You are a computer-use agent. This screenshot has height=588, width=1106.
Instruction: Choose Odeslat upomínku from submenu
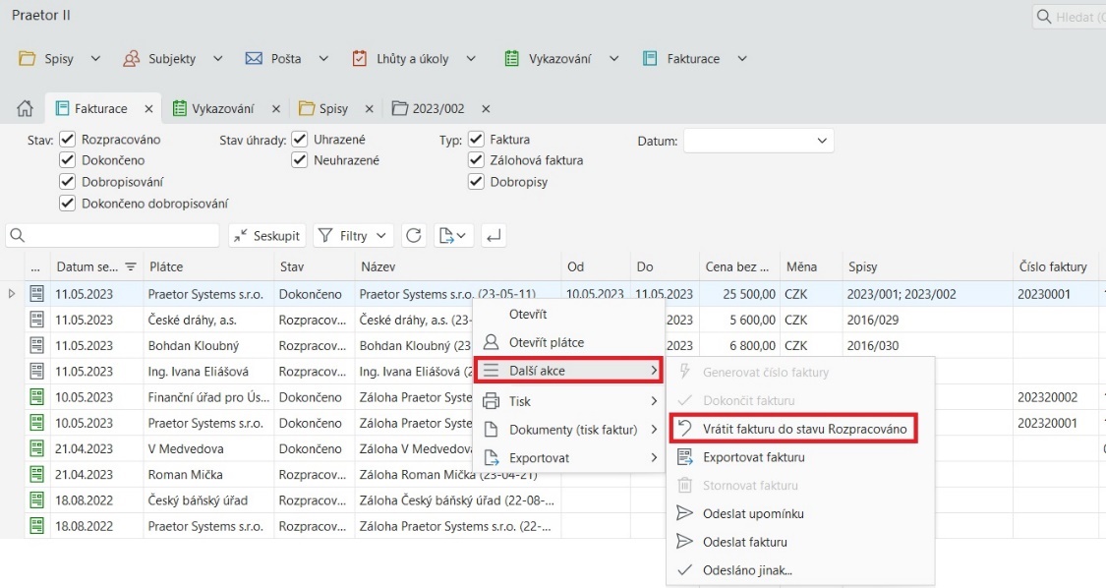click(x=753, y=513)
